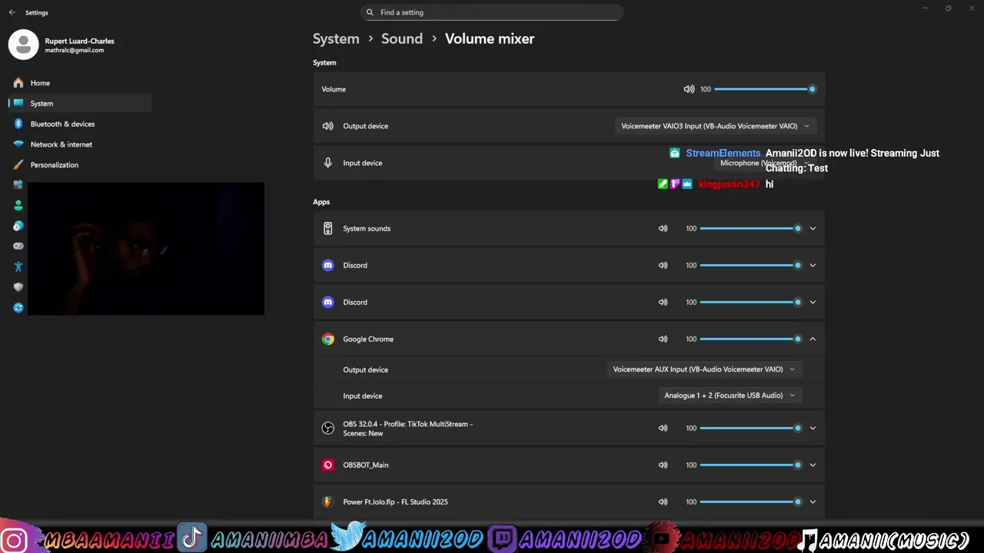Click the 'OBSBOT_Main' label text
This screenshot has height=553, width=984.
366,465
